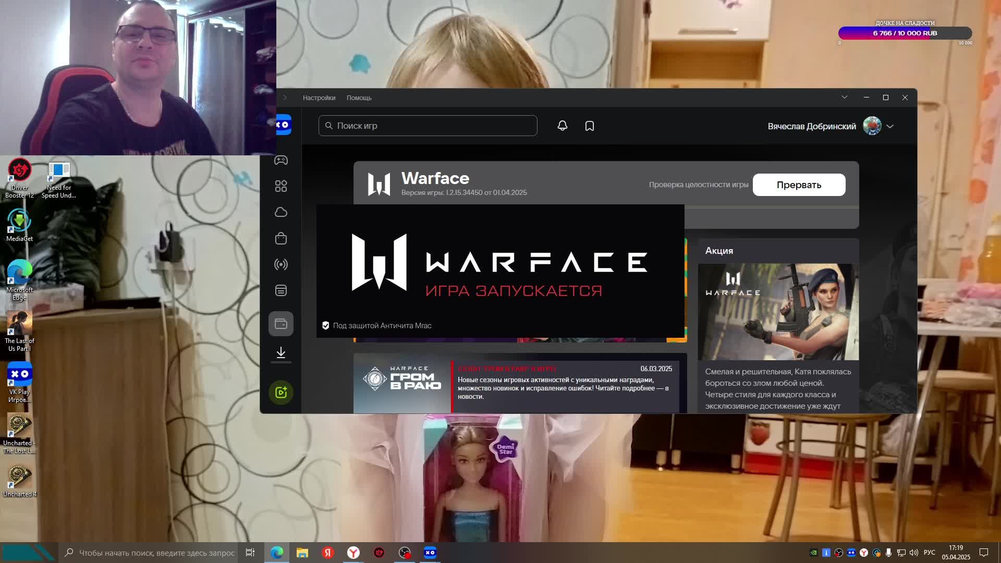Expand the title bar chevron menu
Viewport: 1001px width, 563px height.
(x=844, y=97)
